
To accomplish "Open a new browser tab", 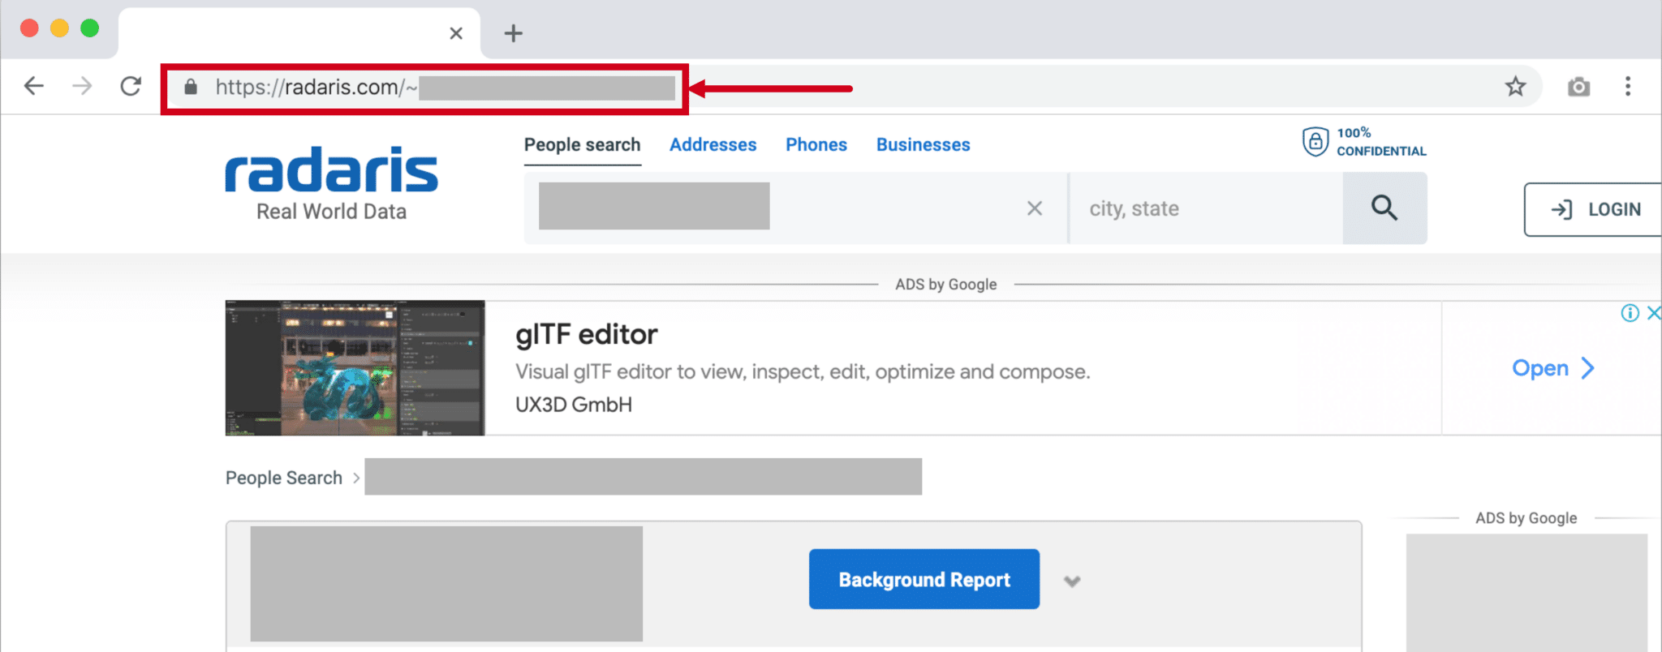I will click(x=513, y=33).
